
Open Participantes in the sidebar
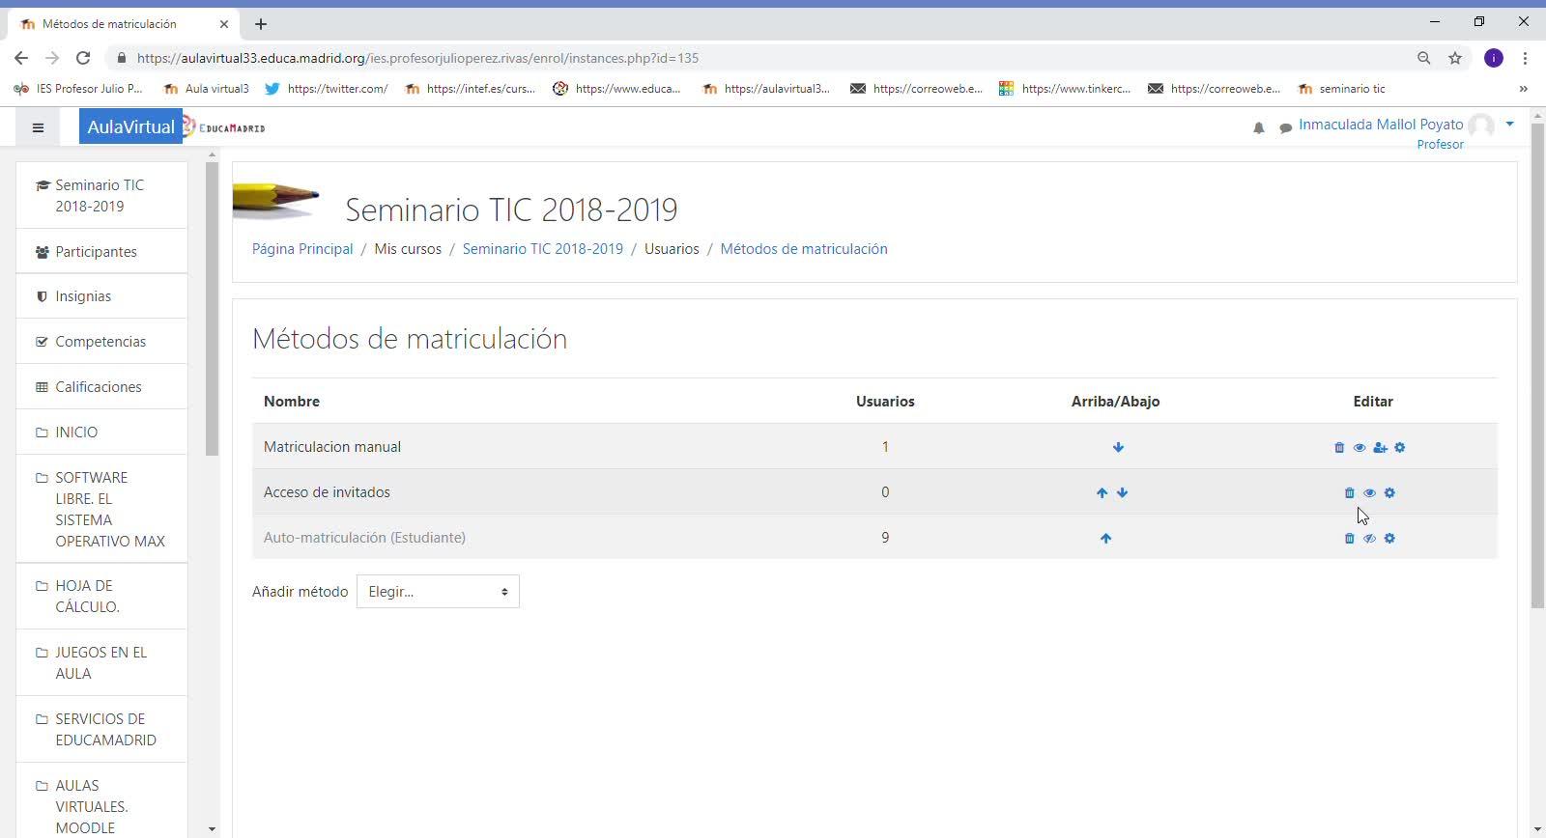pos(96,252)
